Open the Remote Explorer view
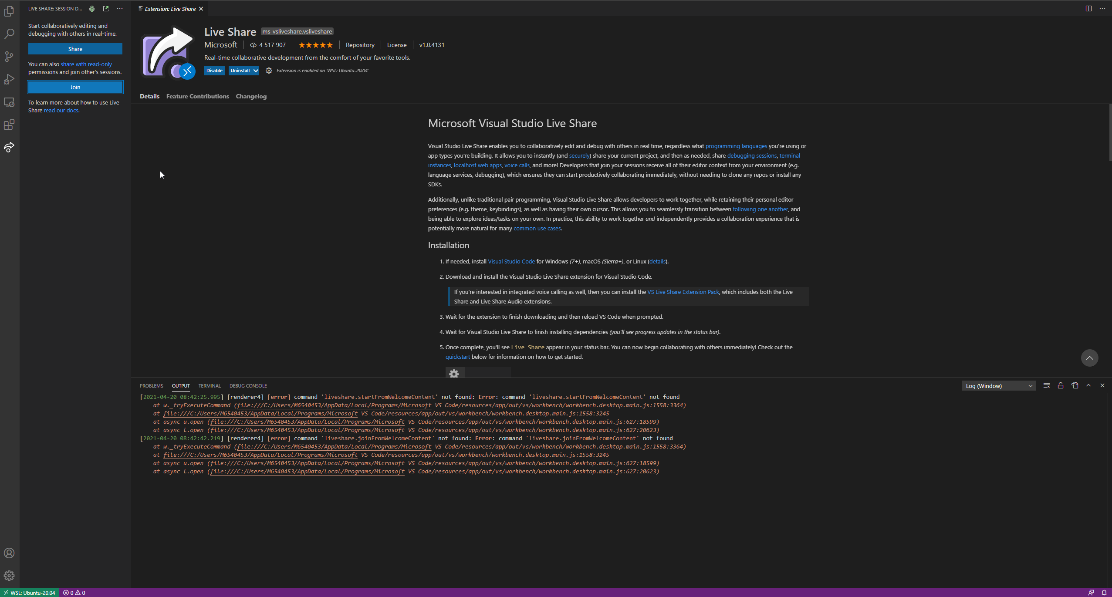This screenshot has width=1112, height=597. 9,102
